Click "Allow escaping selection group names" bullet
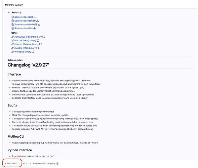 coord(55,143)
